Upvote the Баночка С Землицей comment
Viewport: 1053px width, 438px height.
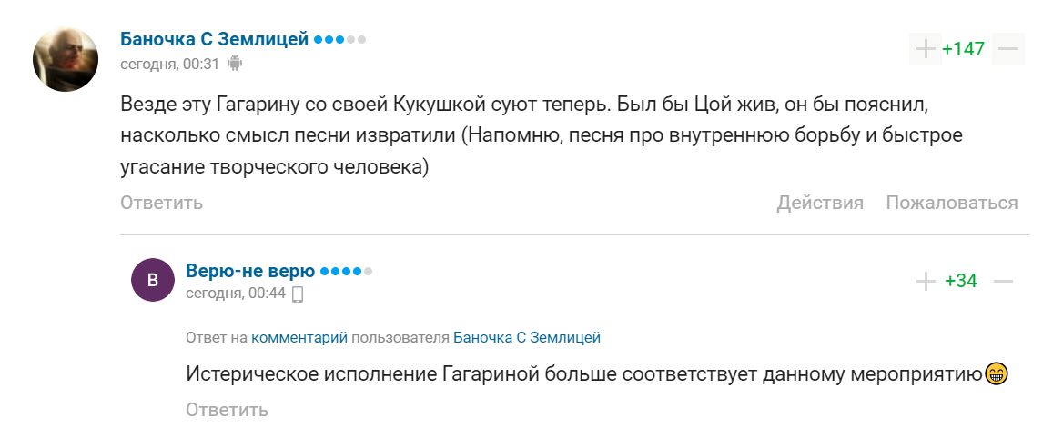coord(925,49)
